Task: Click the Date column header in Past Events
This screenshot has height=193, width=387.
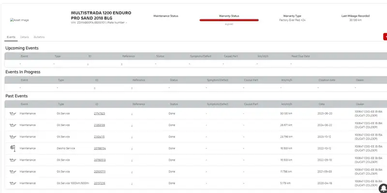Action: [x=321, y=104]
